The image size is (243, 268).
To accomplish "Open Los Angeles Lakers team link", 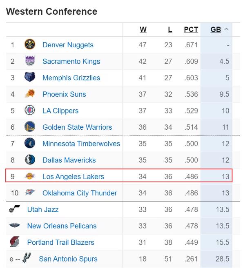I will pos(73,177).
